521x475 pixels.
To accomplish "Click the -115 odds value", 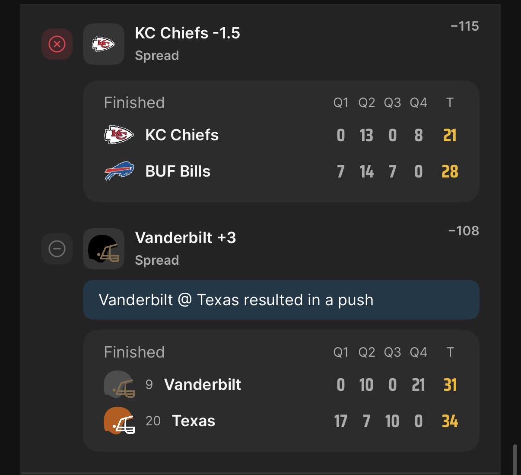I will click(x=464, y=26).
